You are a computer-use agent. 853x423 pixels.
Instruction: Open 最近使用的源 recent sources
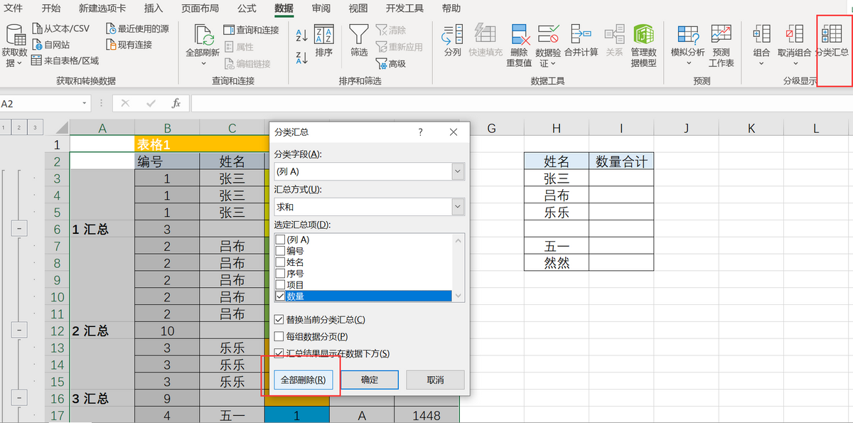(137, 28)
